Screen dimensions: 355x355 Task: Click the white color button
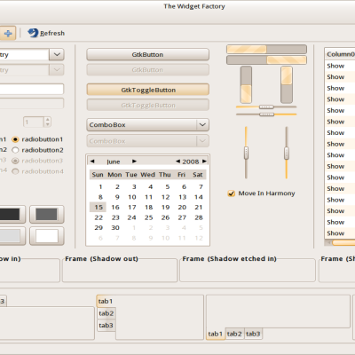pos(46,236)
